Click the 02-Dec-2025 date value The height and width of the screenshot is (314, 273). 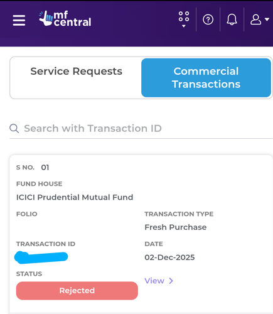[x=169, y=257]
